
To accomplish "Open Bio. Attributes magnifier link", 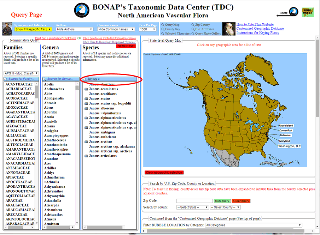I will [x=203, y=29].
